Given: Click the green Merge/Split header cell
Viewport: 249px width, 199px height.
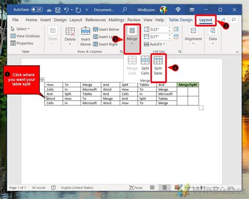Looking at the screenshot, I should coord(188,85).
